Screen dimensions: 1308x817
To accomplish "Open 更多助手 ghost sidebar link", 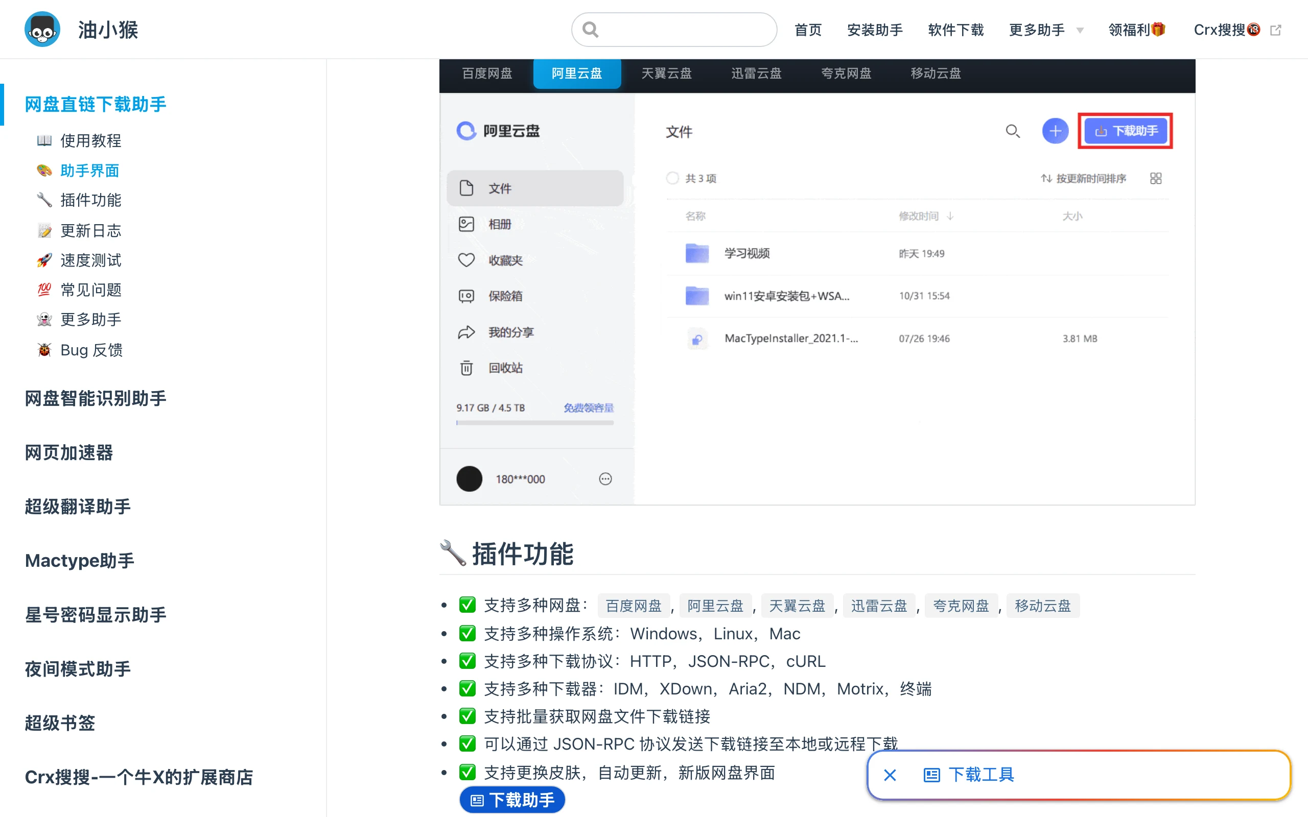I will pyautogui.click(x=80, y=320).
